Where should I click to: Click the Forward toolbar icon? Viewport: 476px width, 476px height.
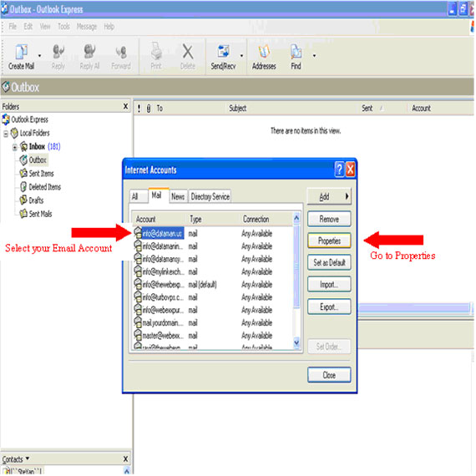click(x=121, y=52)
